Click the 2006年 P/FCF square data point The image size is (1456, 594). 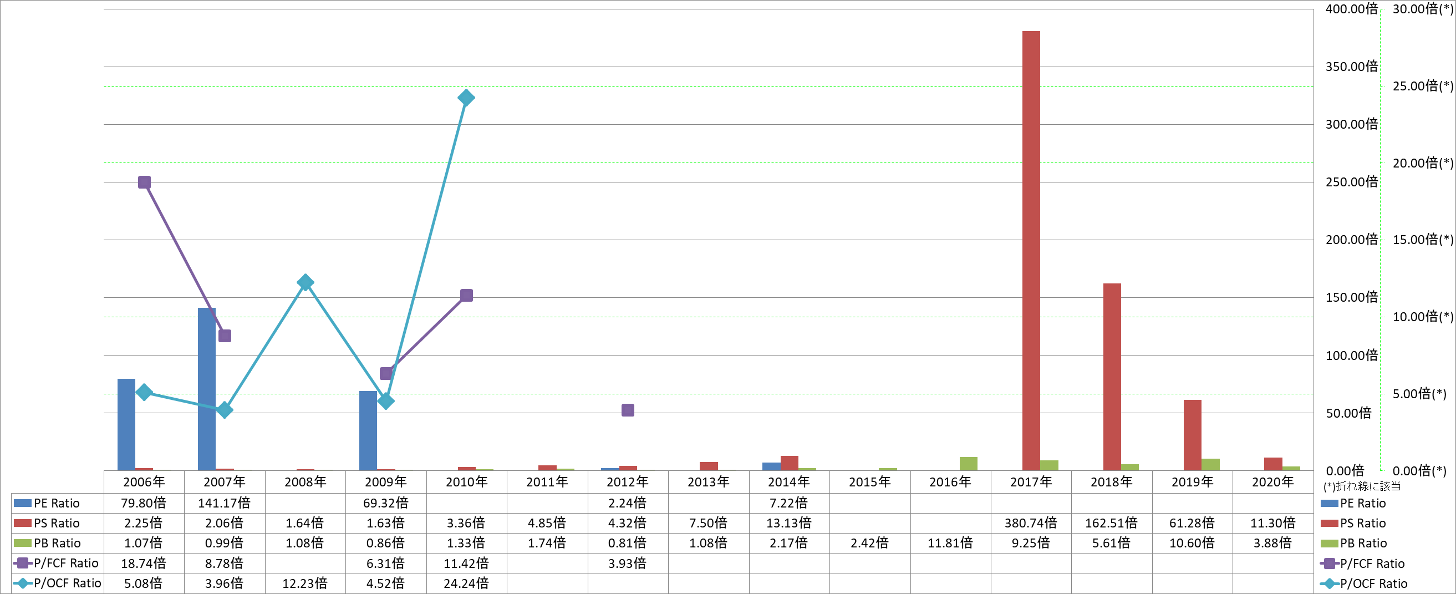(144, 182)
